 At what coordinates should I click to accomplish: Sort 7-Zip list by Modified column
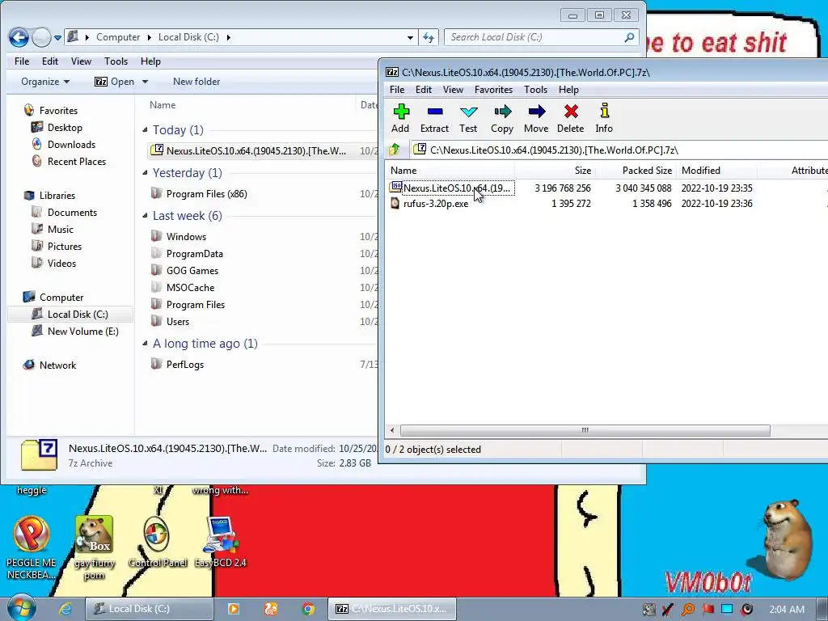[716, 171]
